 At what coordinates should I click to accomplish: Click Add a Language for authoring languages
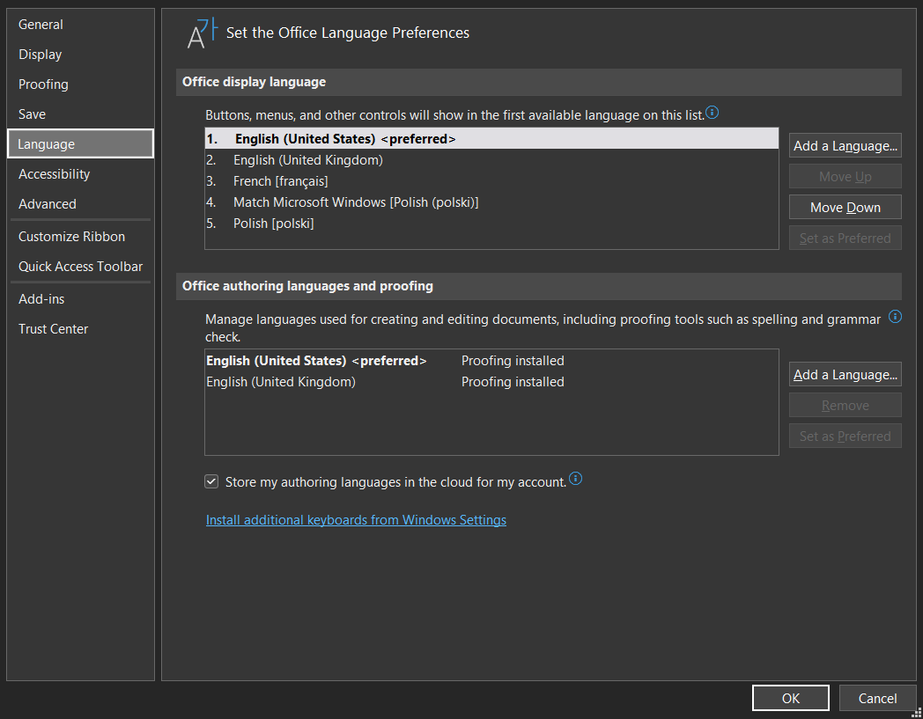(x=845, y=374)
